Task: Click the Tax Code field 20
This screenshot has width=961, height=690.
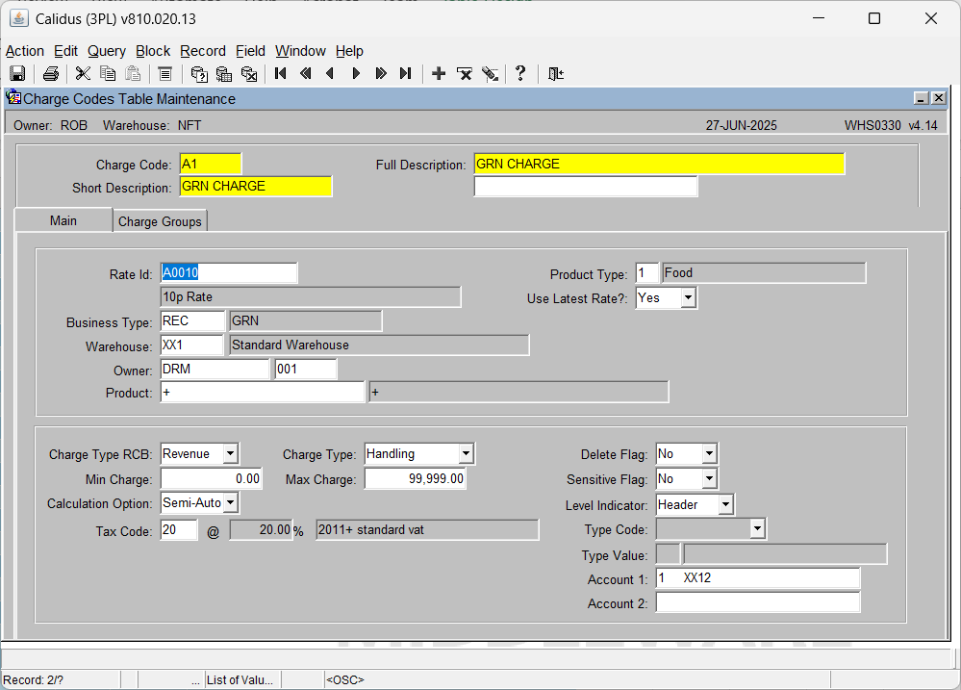Action: 179,530
